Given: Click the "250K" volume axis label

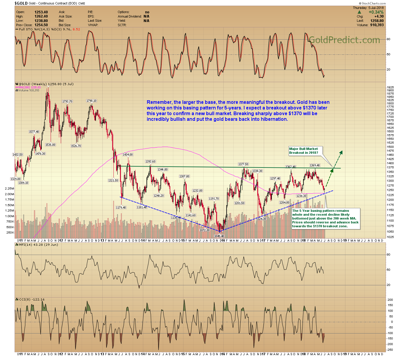Looking at the screenshot, I should pos(10,233).
